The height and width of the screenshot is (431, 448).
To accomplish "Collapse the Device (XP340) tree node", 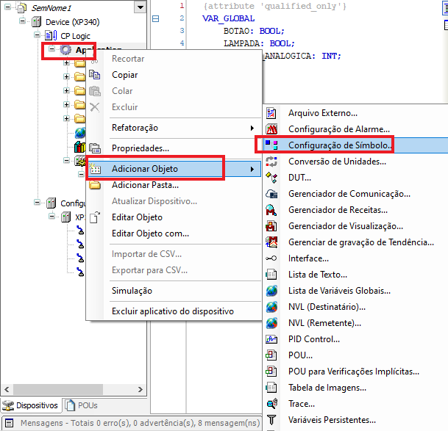I will [x=24, y=22].
